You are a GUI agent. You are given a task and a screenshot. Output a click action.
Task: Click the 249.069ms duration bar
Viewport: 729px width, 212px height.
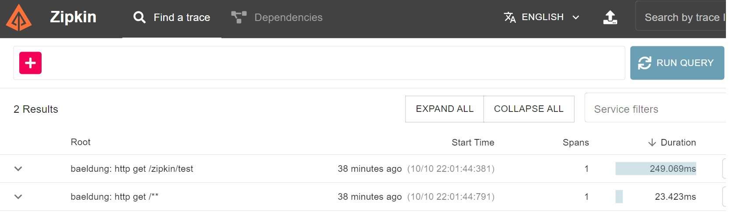click(x=655, y=169)
